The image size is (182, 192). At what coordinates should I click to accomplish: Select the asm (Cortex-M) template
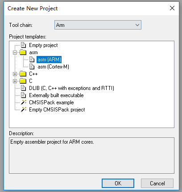tap(53, 67)
